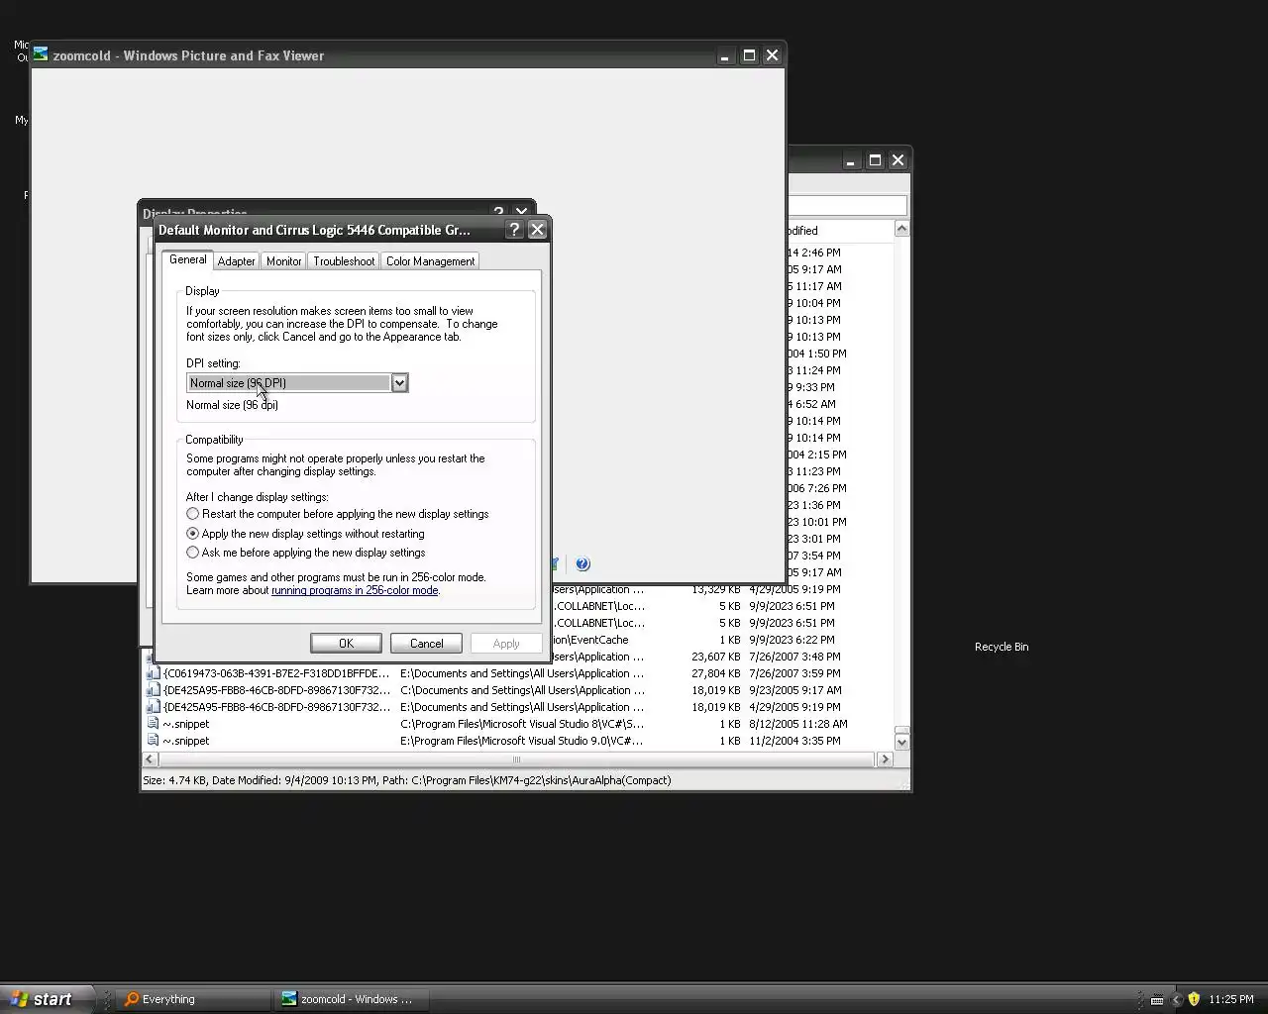Click the security shield icon in system tray
The height and width of the screenshot is (1014, 1268).
(x=1194, y=999)
